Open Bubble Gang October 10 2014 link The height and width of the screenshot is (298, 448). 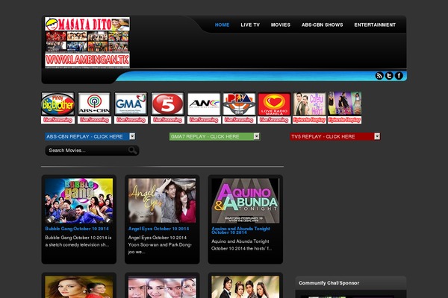pos(77,229)
